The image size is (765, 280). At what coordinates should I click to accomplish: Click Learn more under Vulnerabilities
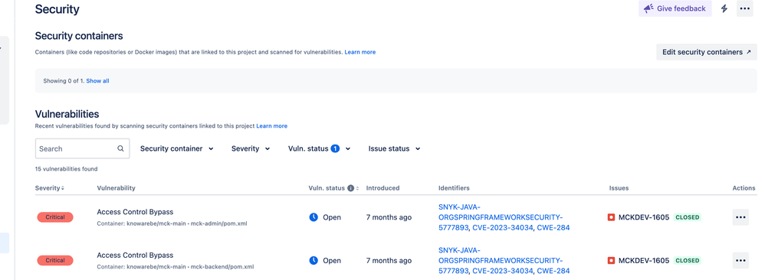point(272,126)
